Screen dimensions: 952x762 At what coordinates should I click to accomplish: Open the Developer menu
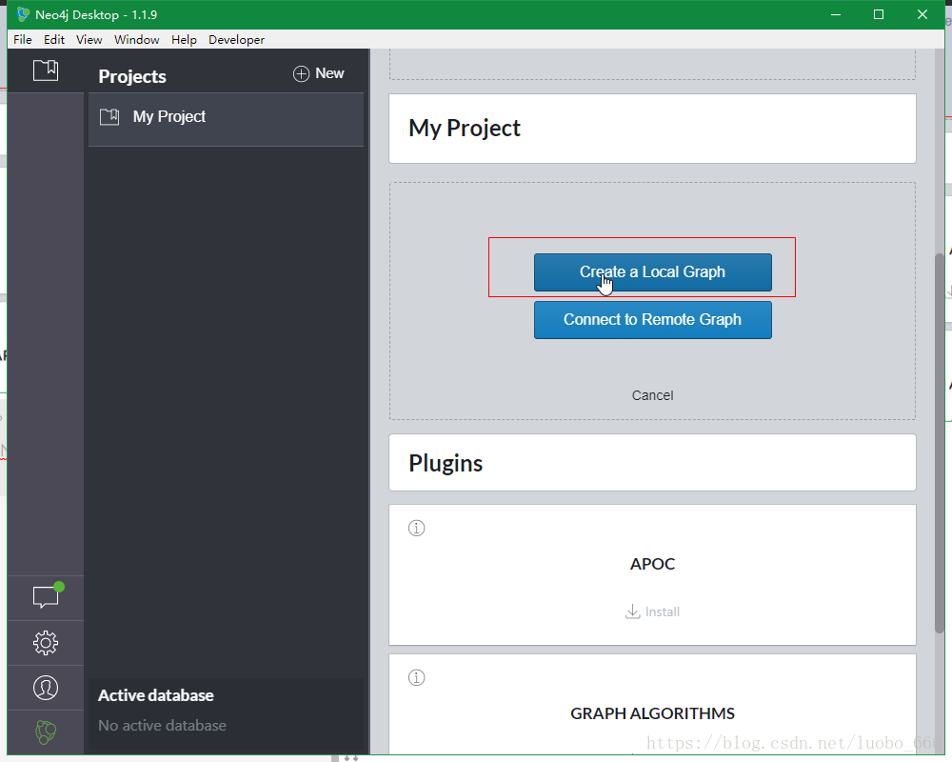(x=236, y=39)
